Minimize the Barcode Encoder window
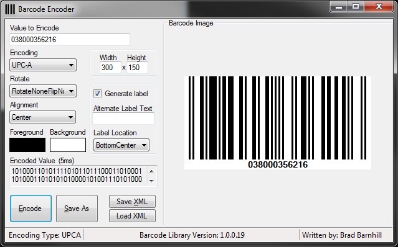The image size is (398, 247). pos(338,7)
